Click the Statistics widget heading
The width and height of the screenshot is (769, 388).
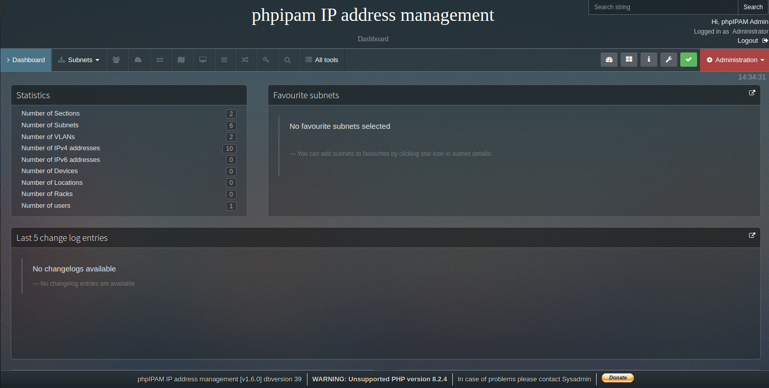point(33,95)
